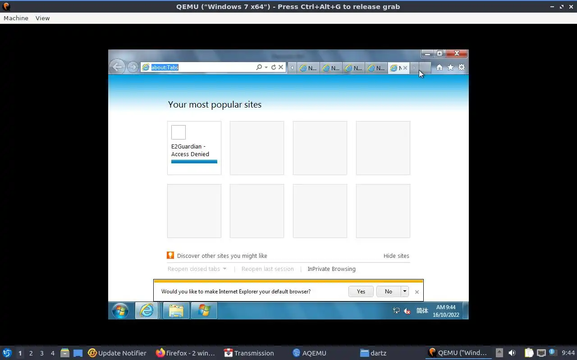Click Show desktop strip in Windows taskbar

466,310
